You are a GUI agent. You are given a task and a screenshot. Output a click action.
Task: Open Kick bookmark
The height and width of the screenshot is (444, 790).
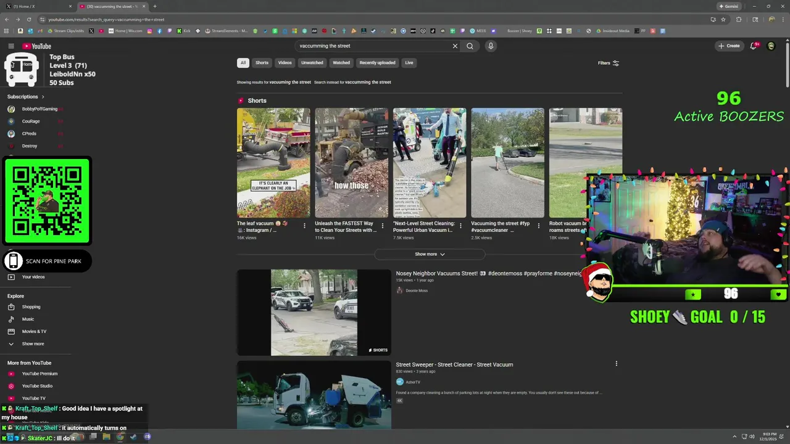point(183,31)
